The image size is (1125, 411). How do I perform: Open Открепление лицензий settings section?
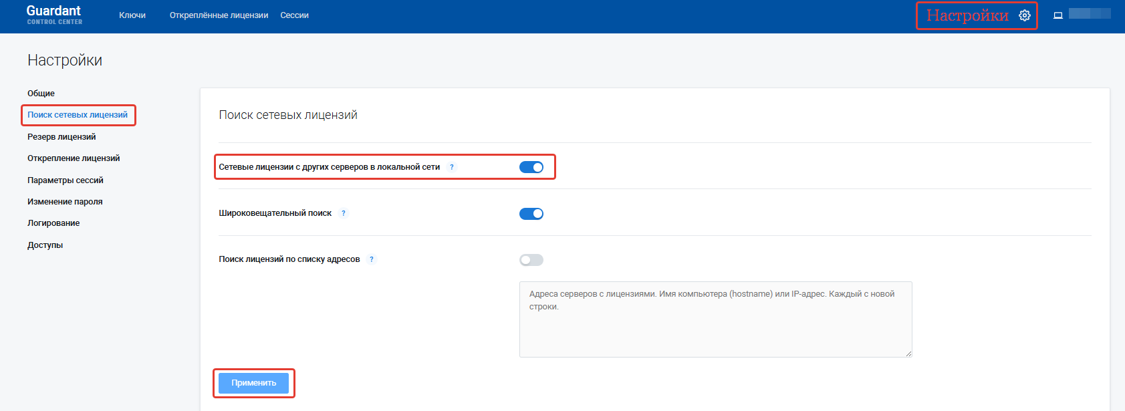pyautogui.click(x=74, y=158)
